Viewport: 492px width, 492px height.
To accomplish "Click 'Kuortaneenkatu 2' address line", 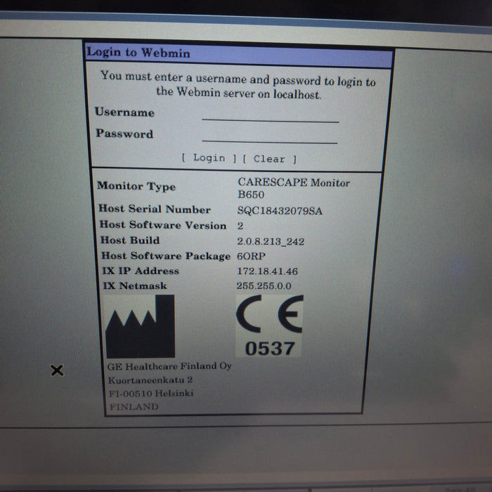I will click(x=150, y=380).
